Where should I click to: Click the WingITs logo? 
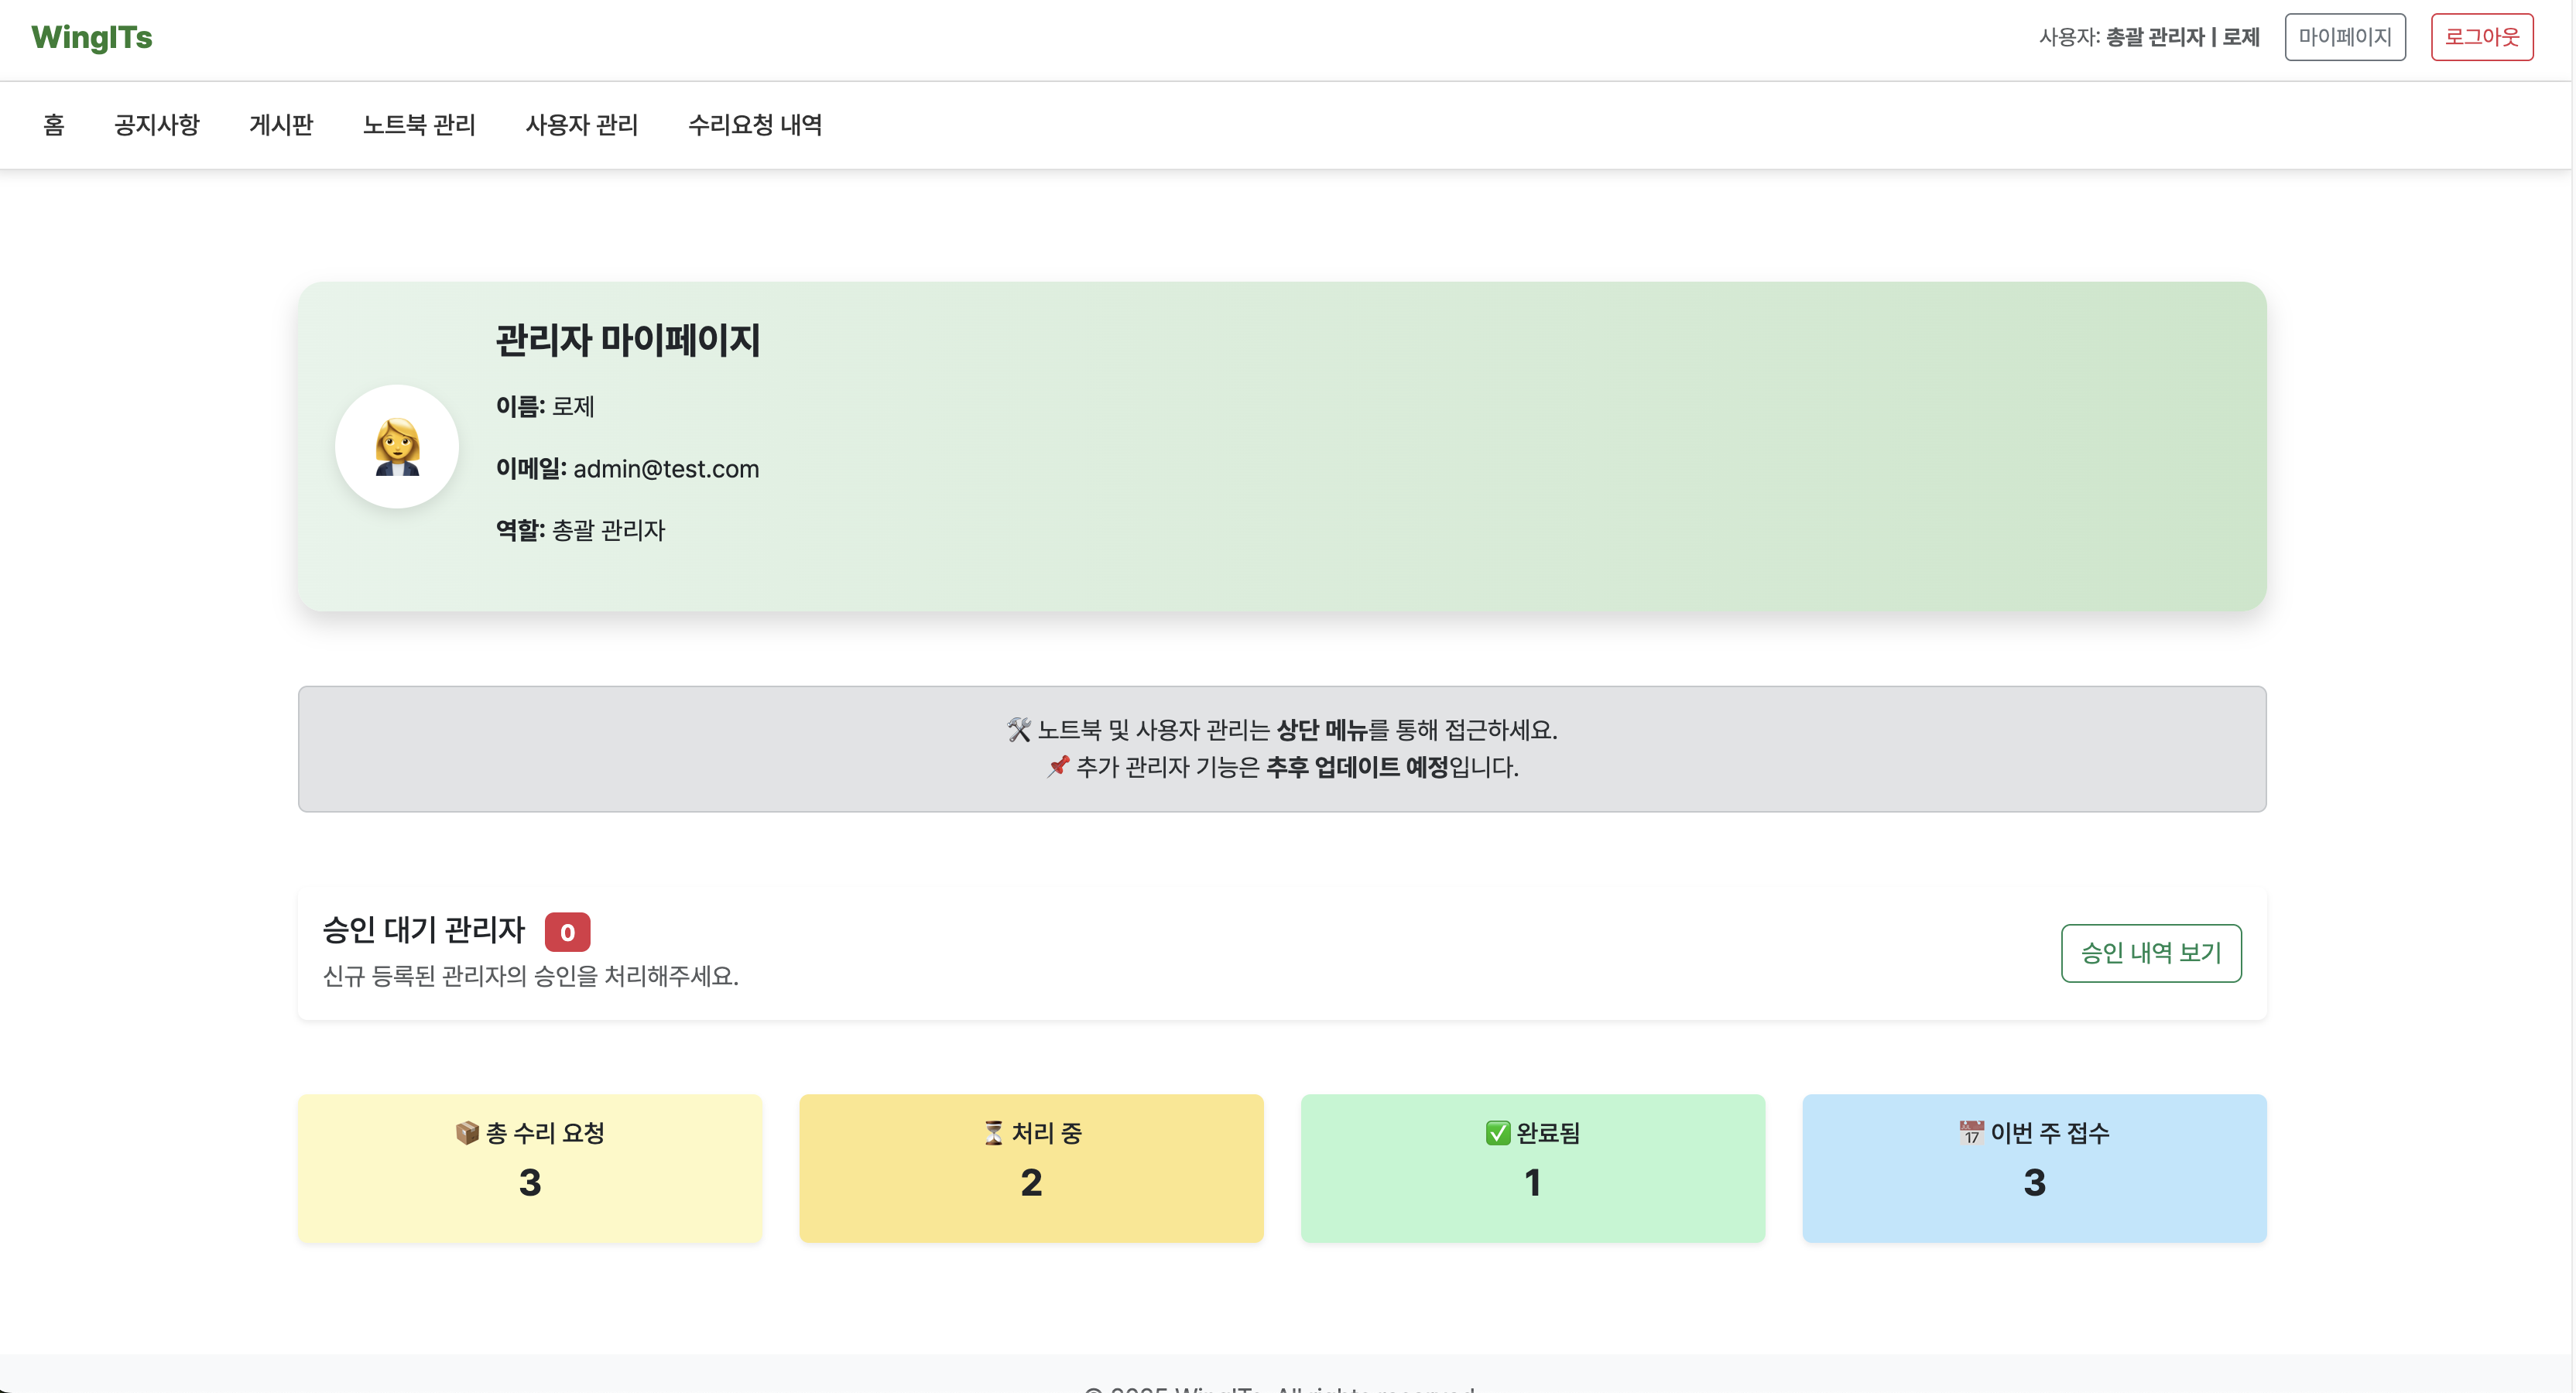point(92,37)
